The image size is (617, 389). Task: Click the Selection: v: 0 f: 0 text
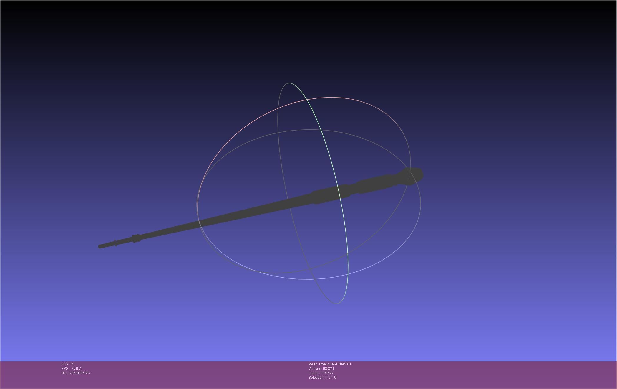pos(322,378)
